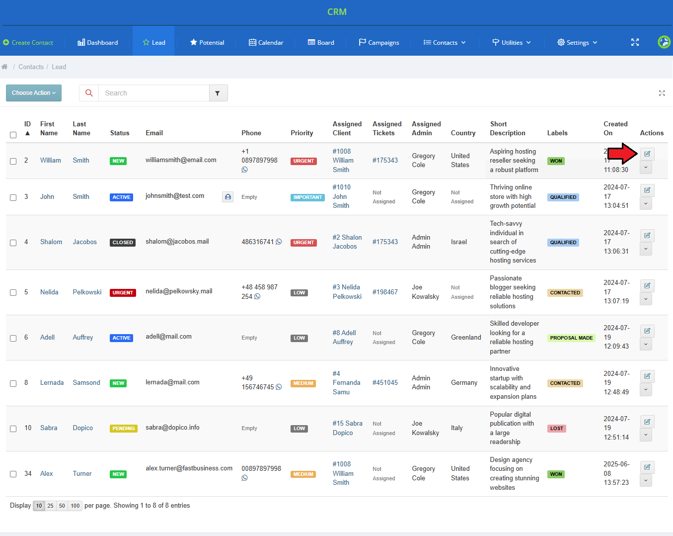The width and height of the screenshot is (673, 536).
Task: Open the Campaigns menu item
Action: click(x=379, y=42)
